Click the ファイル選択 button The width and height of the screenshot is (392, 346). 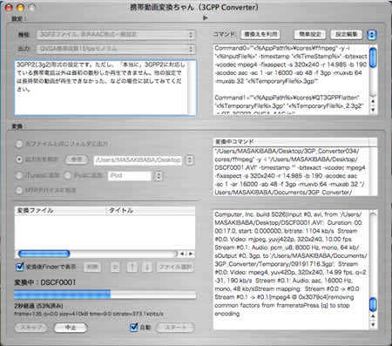point(175,268)
